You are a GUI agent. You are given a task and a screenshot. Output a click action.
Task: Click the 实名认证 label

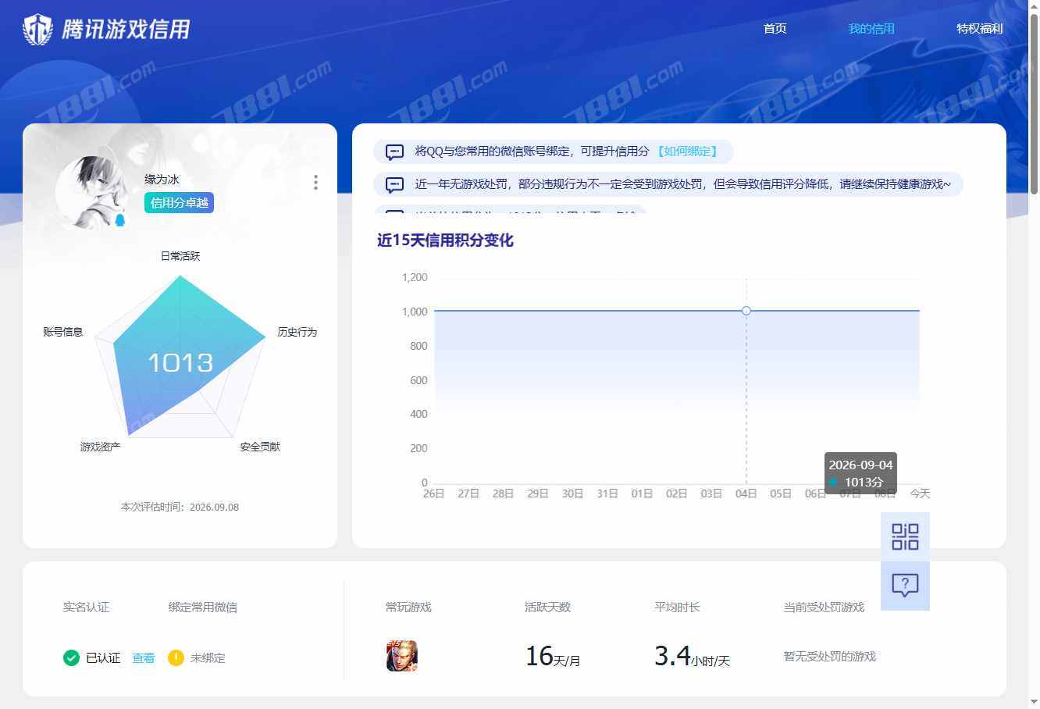click(86, 607)
